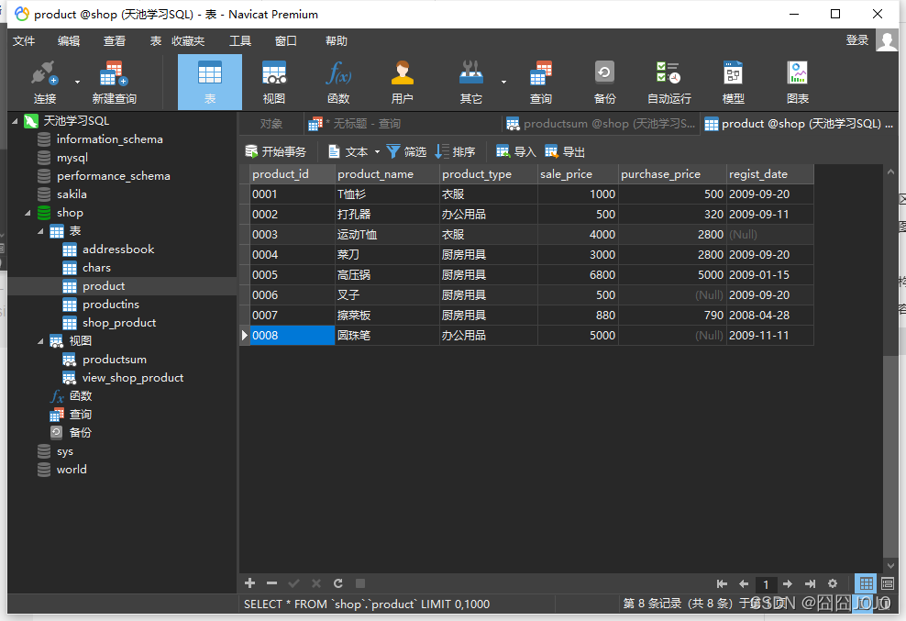Click the 筛选 filter button
Screen dimensions: 906x621
click(406, 152)
